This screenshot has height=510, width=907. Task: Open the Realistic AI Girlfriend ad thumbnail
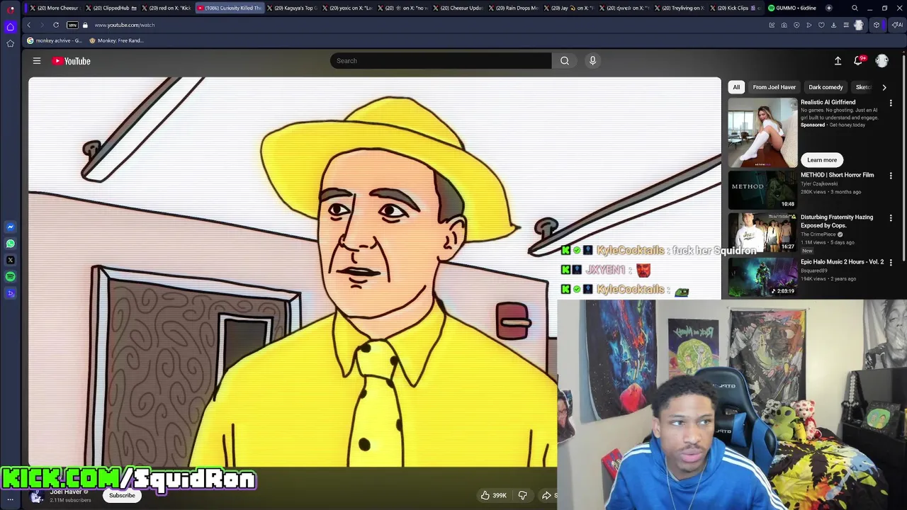(762, 133)
